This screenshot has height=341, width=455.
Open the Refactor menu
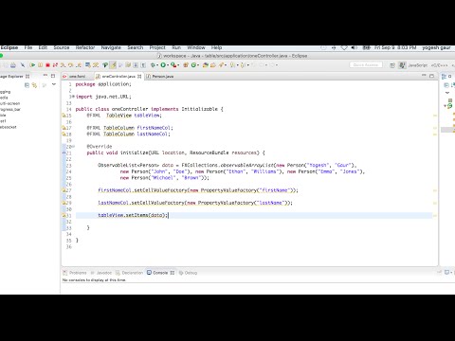pyautogui.click(x=85, y=47)
